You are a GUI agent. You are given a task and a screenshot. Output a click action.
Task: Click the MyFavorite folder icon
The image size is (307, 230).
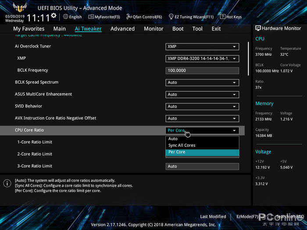(x=91, y=17)
